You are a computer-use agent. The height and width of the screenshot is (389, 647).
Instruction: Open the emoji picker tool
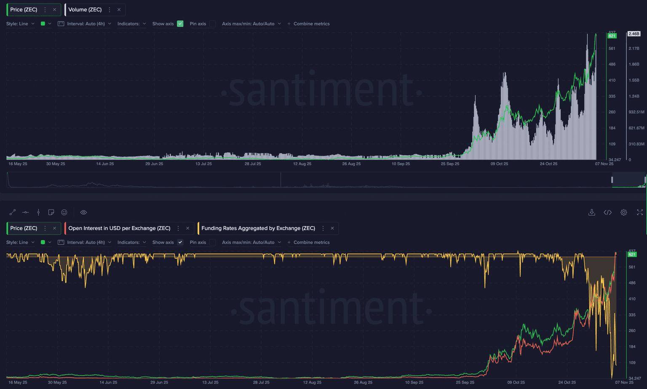[x=64, y=212]
